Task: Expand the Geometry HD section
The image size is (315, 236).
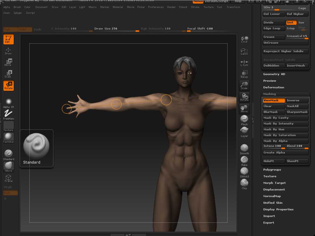Action: click(274, 74)
